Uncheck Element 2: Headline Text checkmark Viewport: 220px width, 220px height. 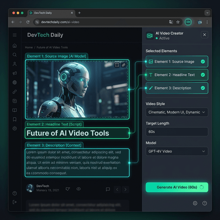click(x=203, y=75)
